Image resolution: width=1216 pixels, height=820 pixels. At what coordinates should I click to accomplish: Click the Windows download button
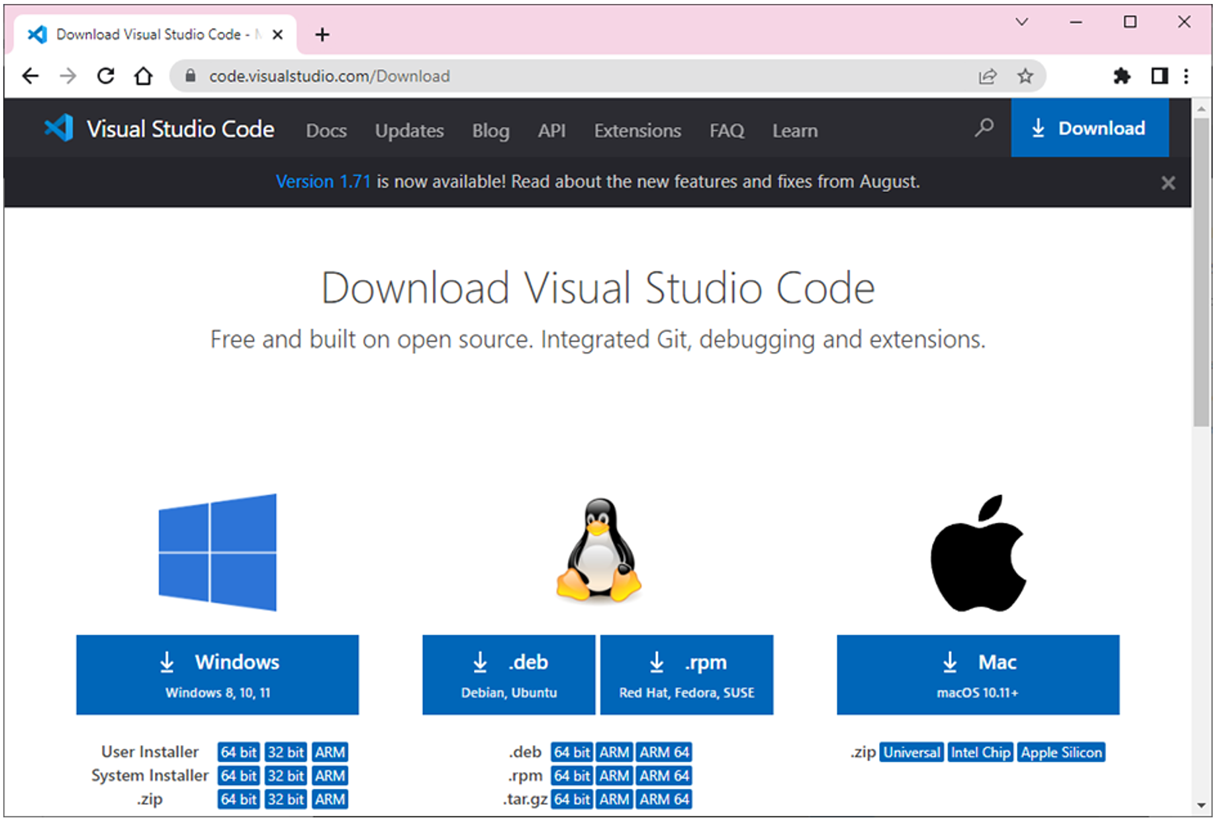pyautogui.click(x=217, y=674)
